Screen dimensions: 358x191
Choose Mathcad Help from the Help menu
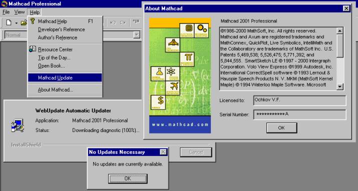coord(65,21)
